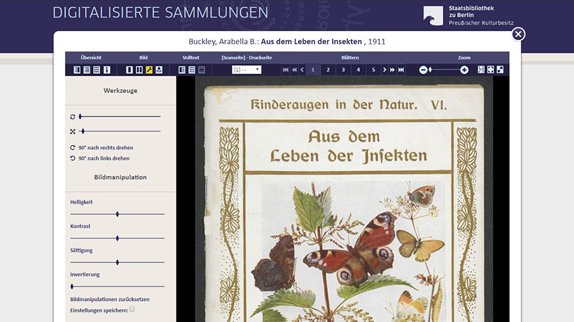This screenshot has width=574, height=322.
Task: Select page 5 in Blättern
Action: [374, 70]
